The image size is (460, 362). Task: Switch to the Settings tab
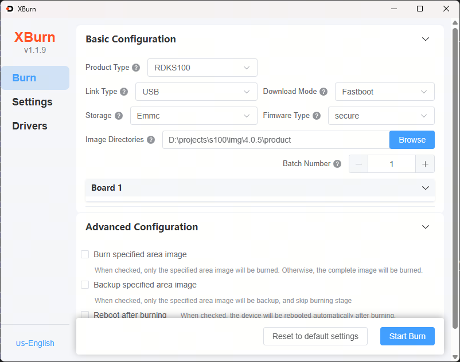[x=33, y=102]
